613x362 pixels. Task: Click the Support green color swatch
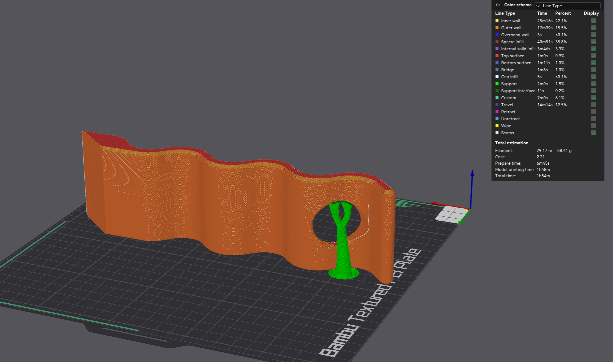point(497,84)
